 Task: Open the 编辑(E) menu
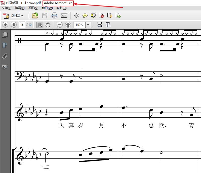click(20, 8)
